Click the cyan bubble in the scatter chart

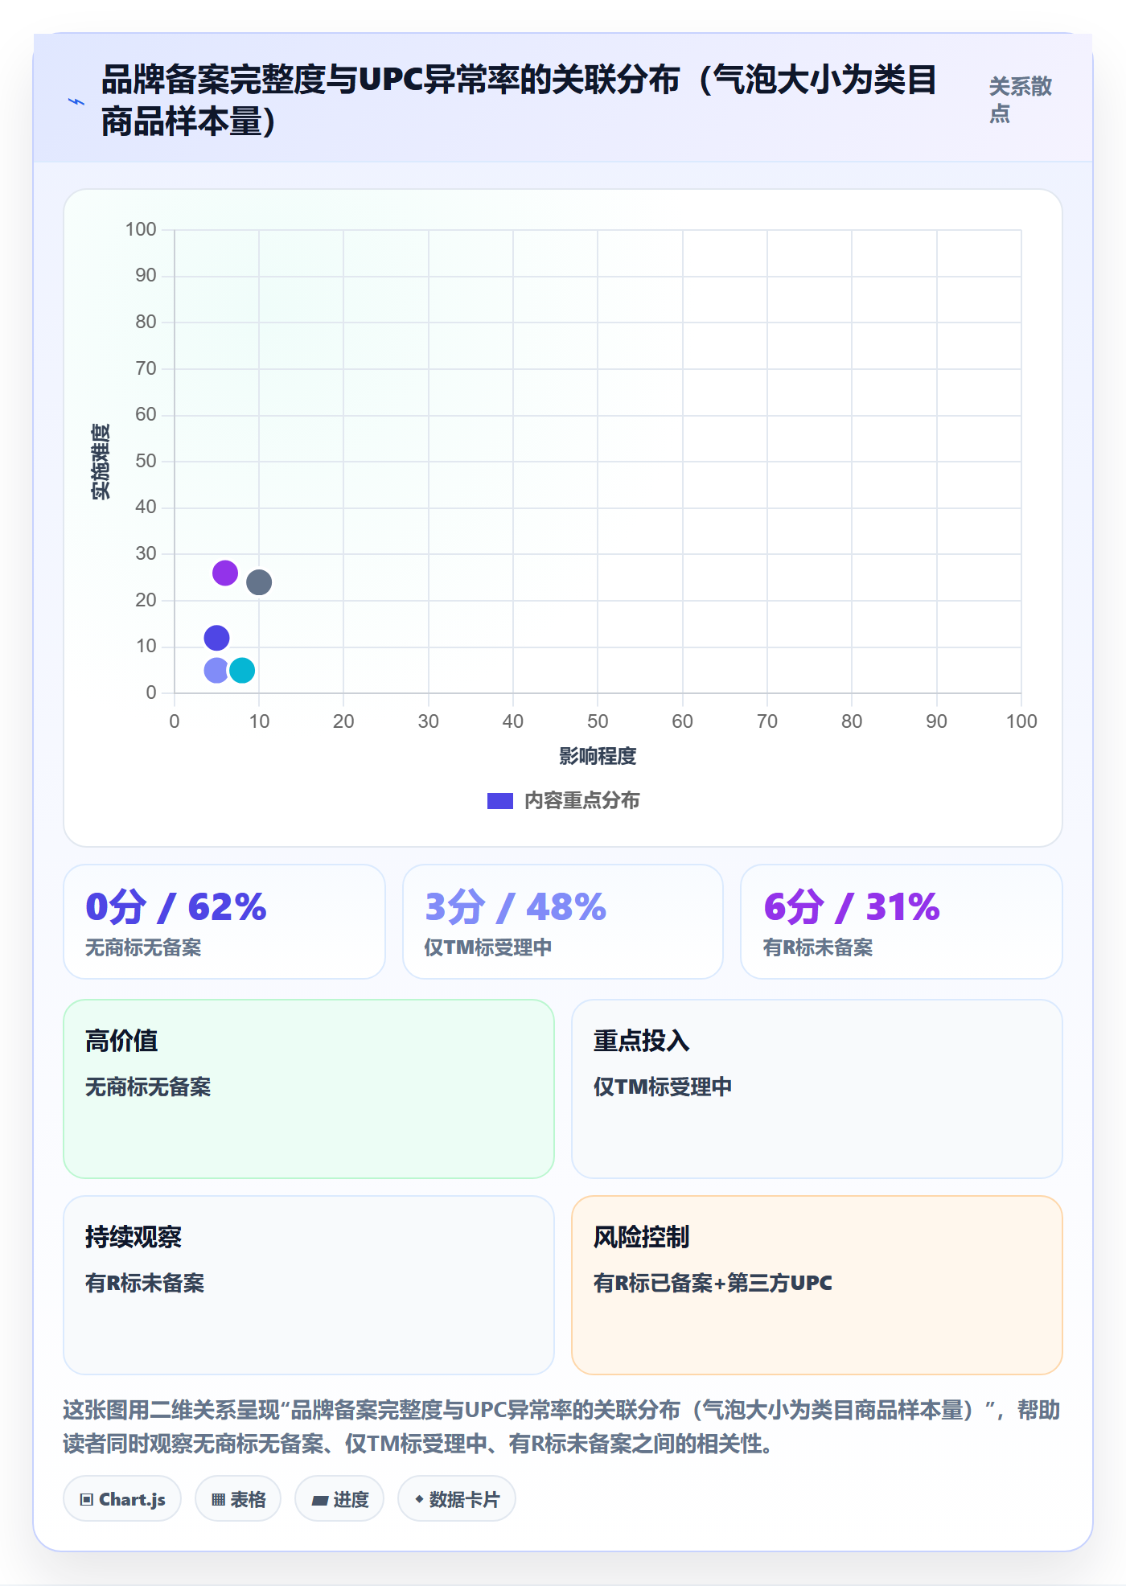[242, 670]
